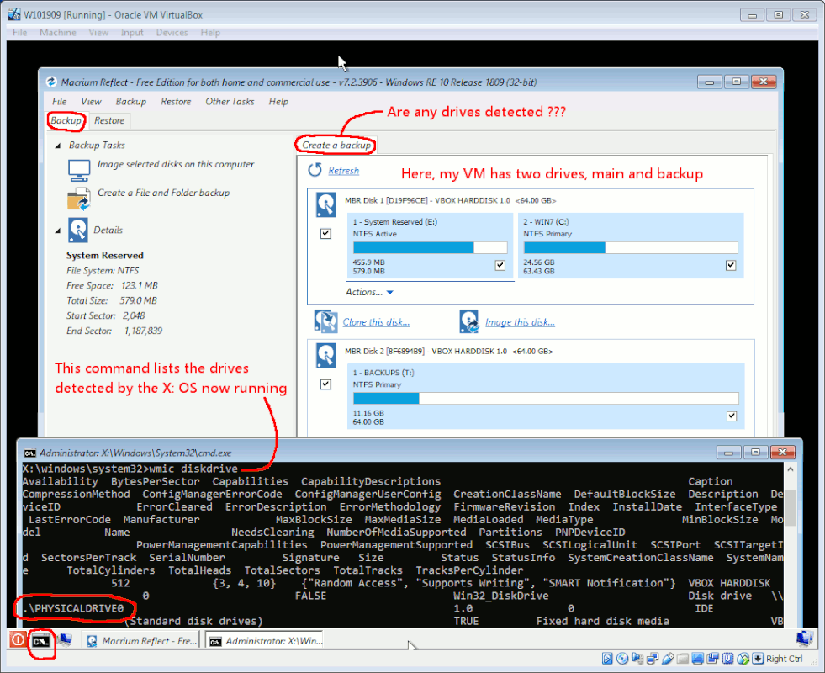Image resolution: width=825 pixels, height=673 pixels.
Task: Click the Clone this disk icon
Action: click(x=325, y=321)
